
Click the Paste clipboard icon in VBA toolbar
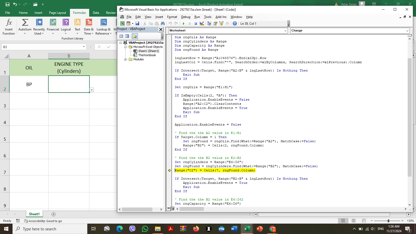(x=157, y=23)
